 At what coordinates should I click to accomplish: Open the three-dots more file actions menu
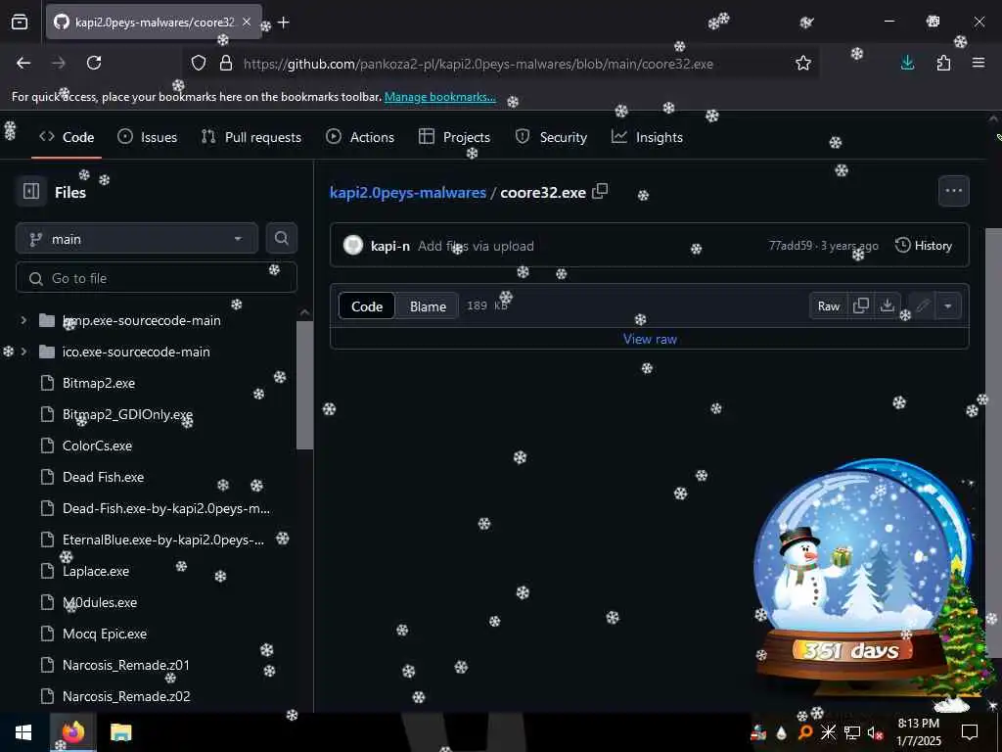(953, 191)
